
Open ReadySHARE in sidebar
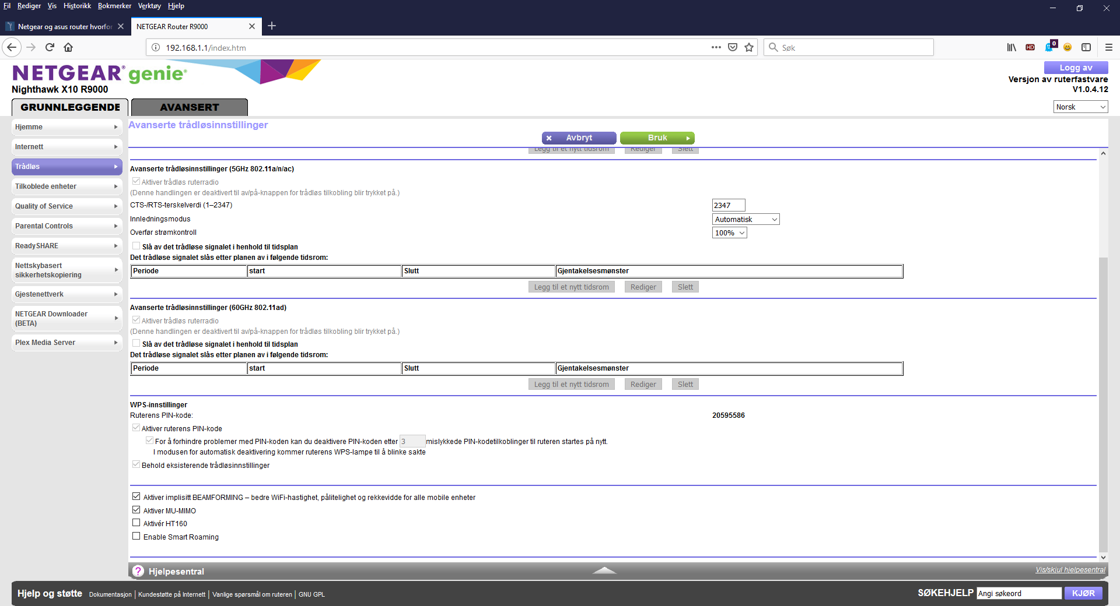tap(66, 245)
